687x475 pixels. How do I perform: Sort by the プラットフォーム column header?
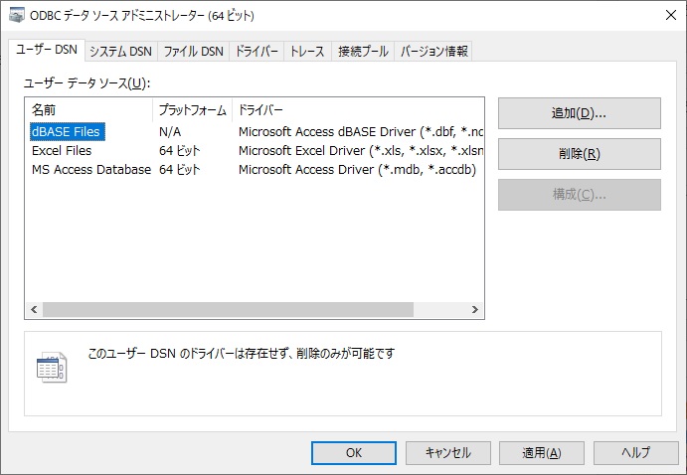point(192,109)
